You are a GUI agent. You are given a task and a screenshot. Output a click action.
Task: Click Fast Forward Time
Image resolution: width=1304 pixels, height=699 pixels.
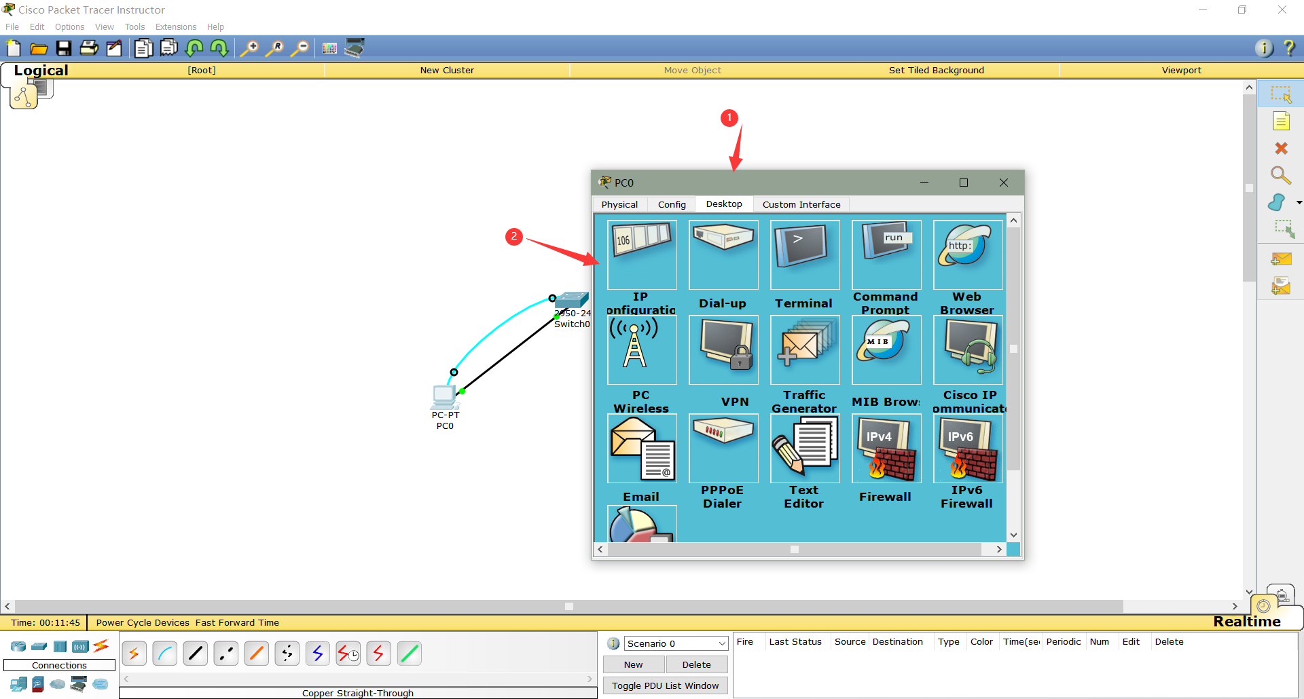[x=237, y=622]
